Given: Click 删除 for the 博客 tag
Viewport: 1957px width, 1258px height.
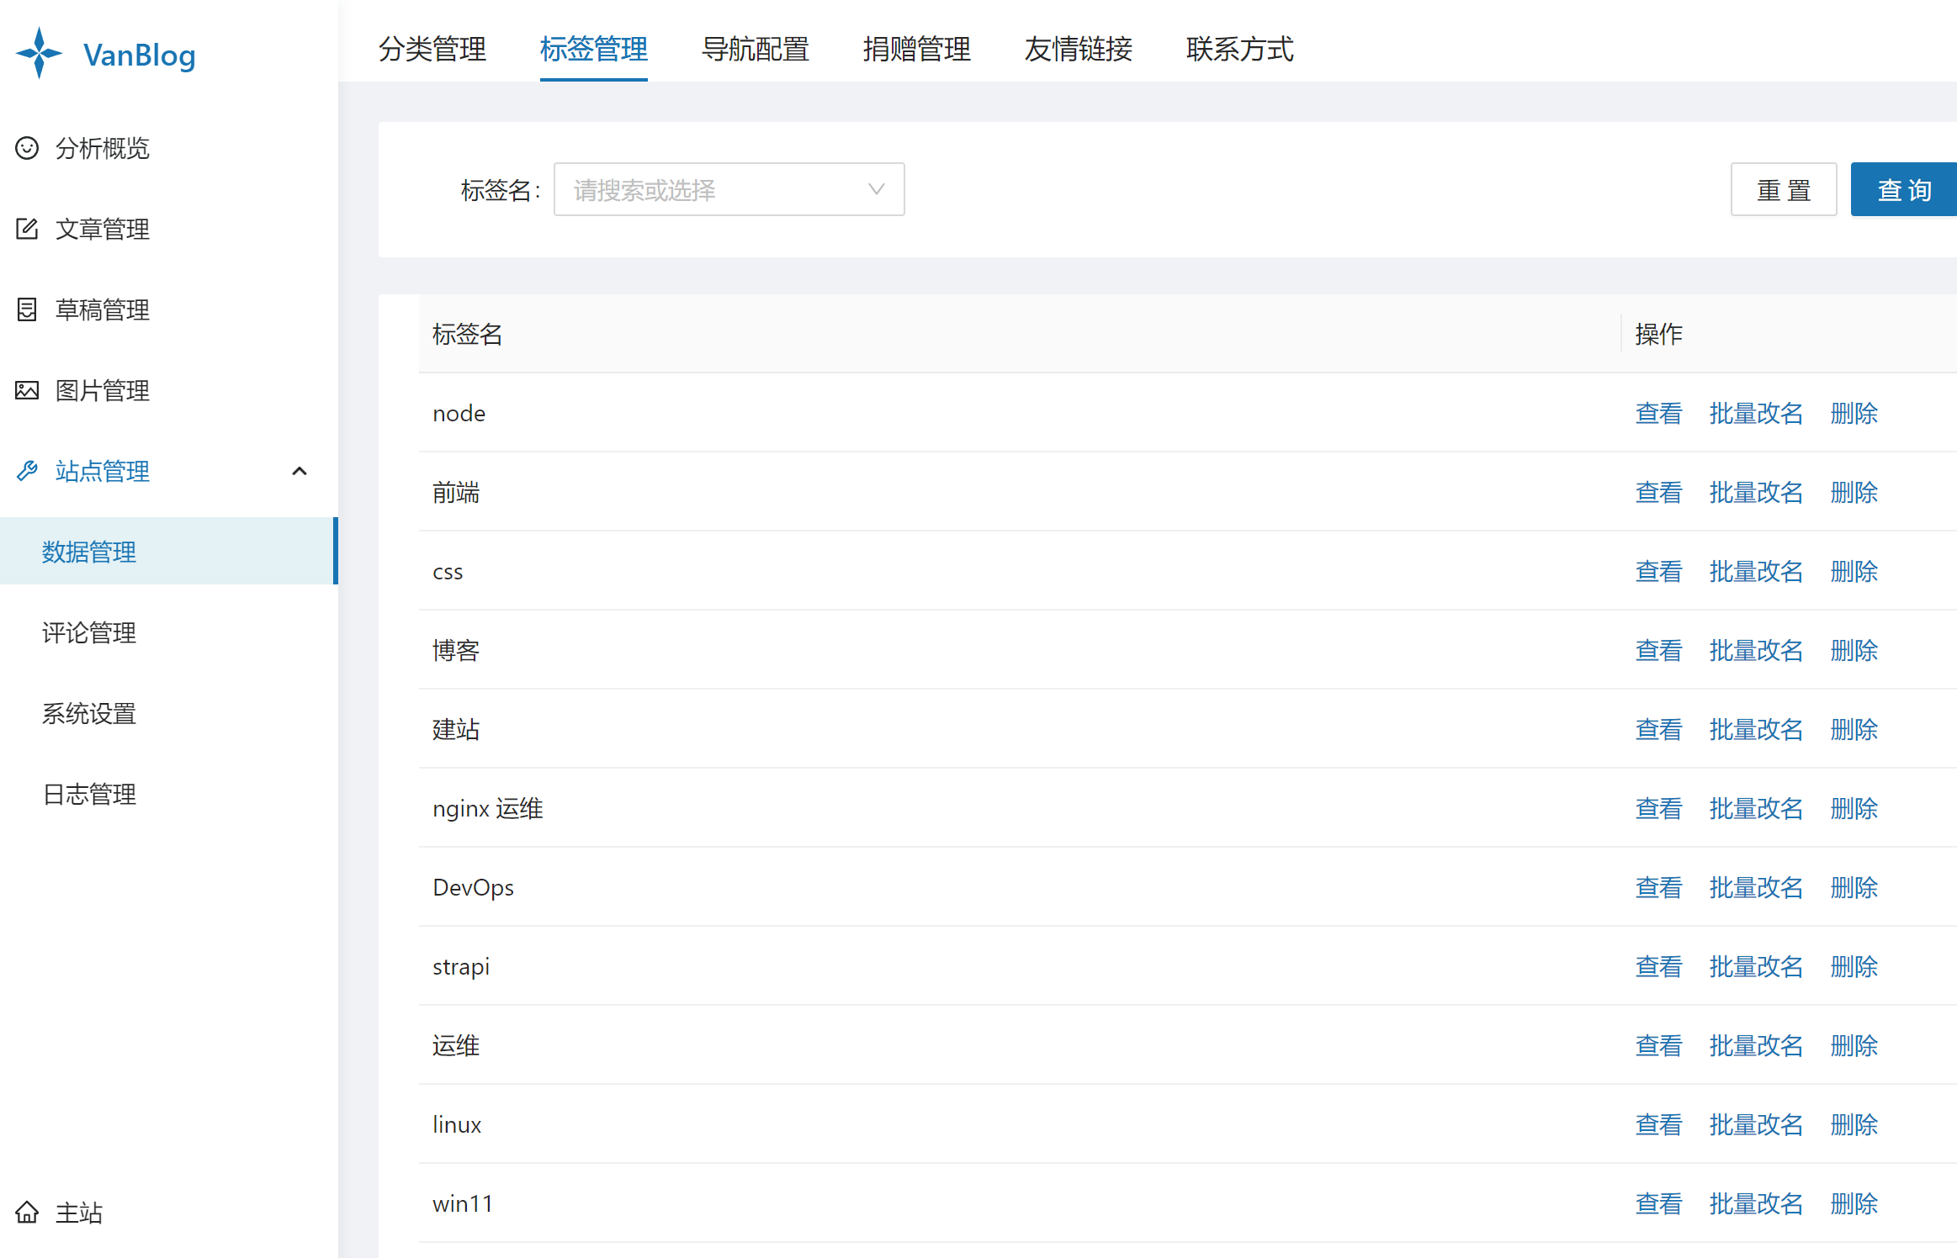Looking at the screenshot, I should pyautogui.click(x=1854, y=650).
